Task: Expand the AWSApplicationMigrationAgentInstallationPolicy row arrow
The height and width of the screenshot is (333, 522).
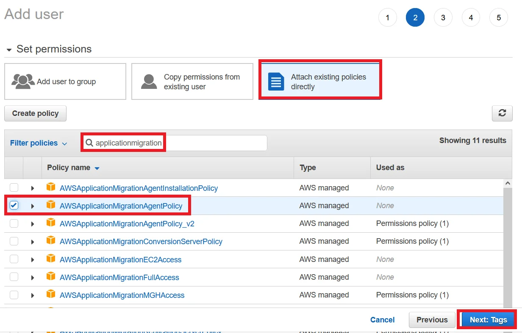Action: [33, 188]
